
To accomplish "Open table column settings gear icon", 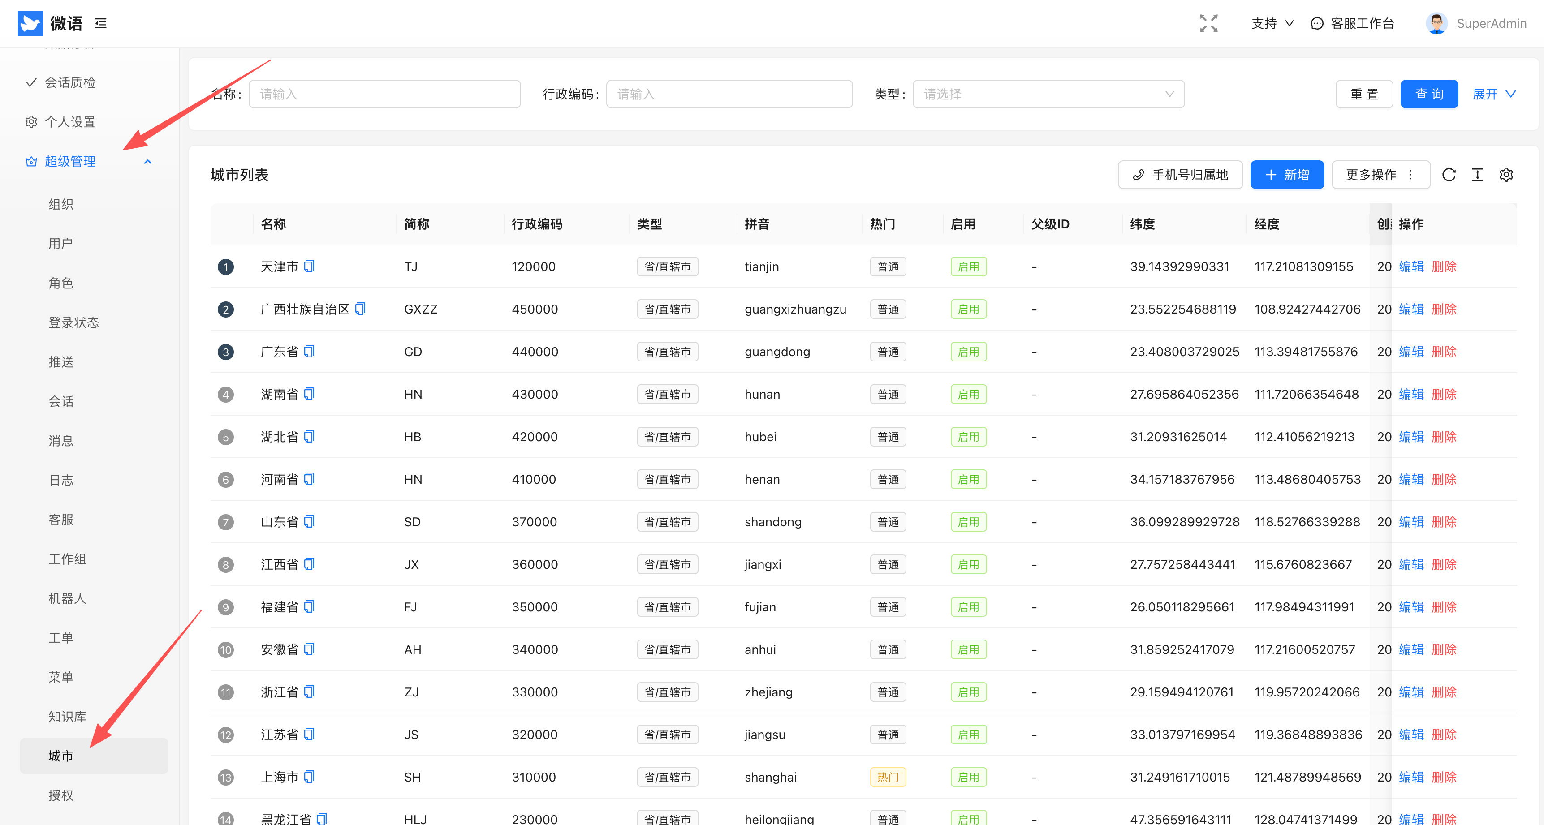I will (x=1506, y=174).
